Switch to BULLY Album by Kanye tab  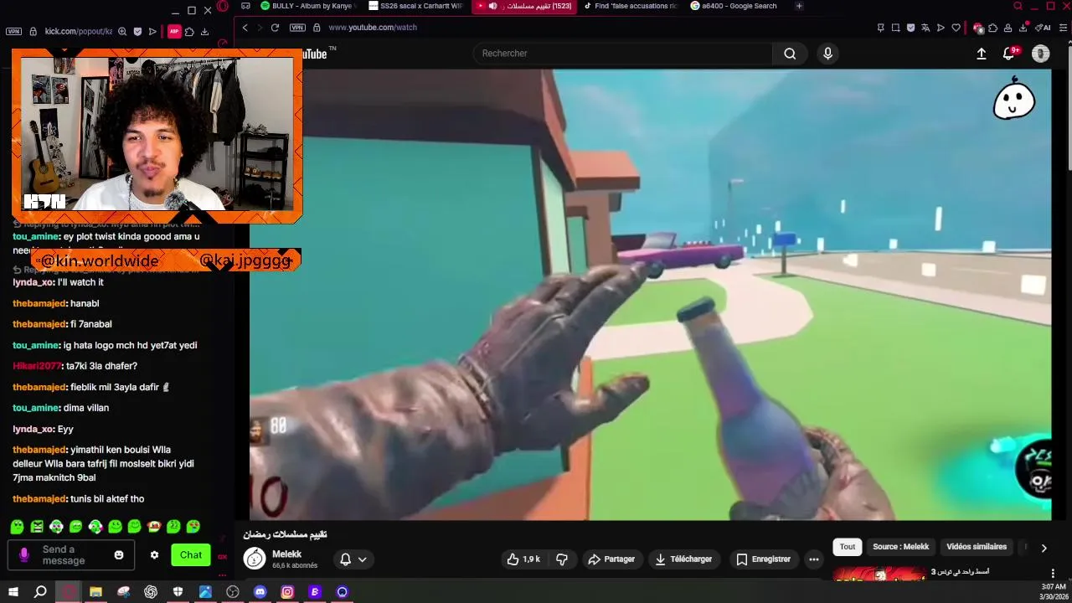point(307,6)
